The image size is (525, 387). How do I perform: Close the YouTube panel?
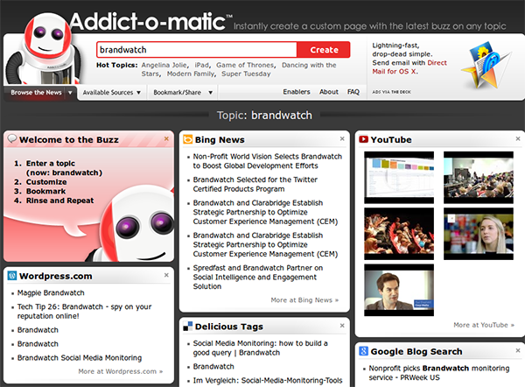pos(516,138)
